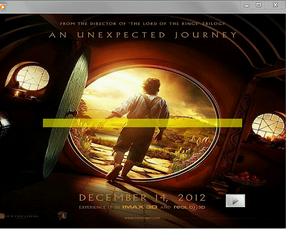Maximize the media player window
The height and width of the screenshot is (229, 286).
click(259, 5)
